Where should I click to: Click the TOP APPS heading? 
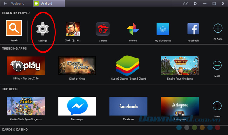pos(9,89)
